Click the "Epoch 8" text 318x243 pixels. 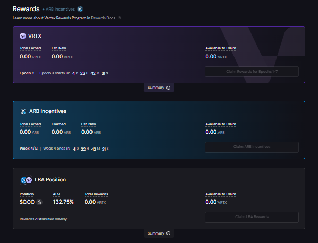(x=27, y=73)
